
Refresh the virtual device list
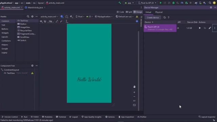[164, 18]
